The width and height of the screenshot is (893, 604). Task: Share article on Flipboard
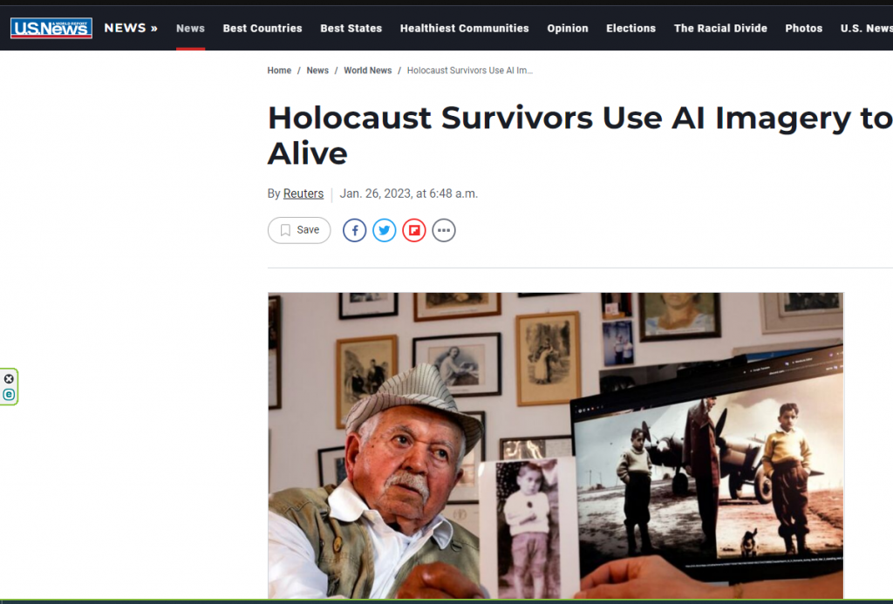pos(414,231)
